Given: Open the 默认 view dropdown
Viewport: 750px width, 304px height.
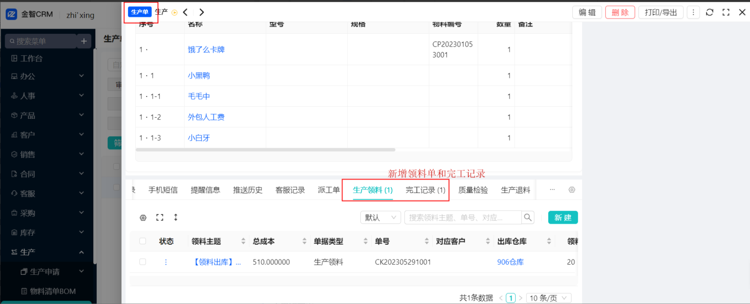Looking at the screenshot, I should pos(381,217).
